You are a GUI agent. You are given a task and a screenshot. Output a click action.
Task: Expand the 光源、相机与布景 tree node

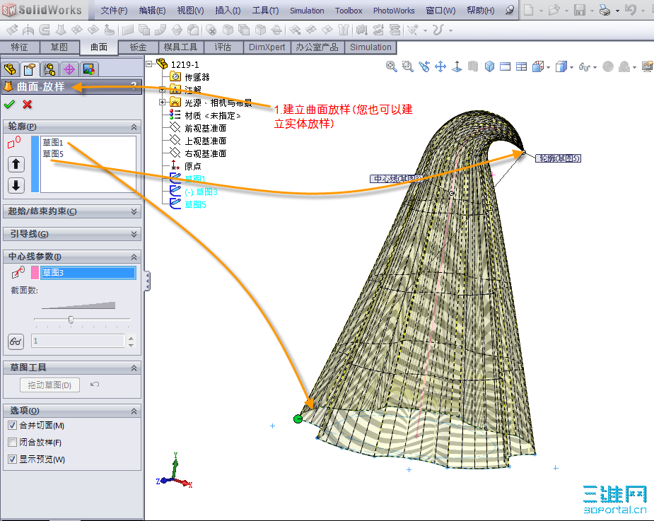coord(162,103)
